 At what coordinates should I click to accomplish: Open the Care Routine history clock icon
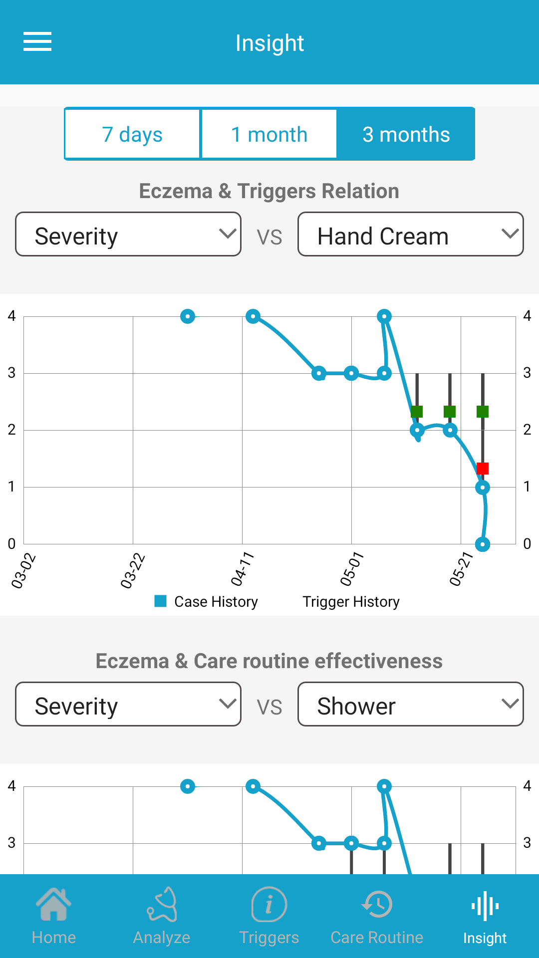[x=377, y=904]
